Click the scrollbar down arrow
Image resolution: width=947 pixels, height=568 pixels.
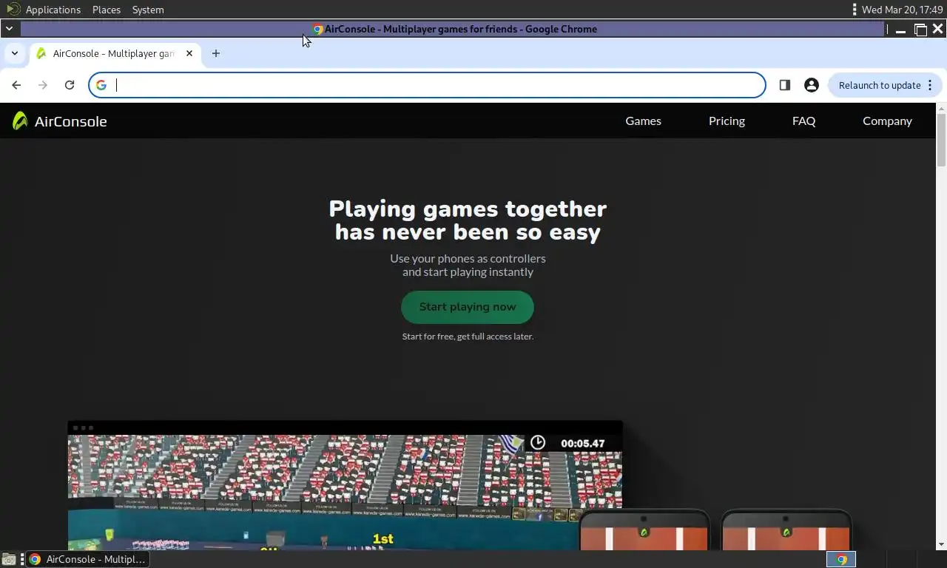coord(941,544)
